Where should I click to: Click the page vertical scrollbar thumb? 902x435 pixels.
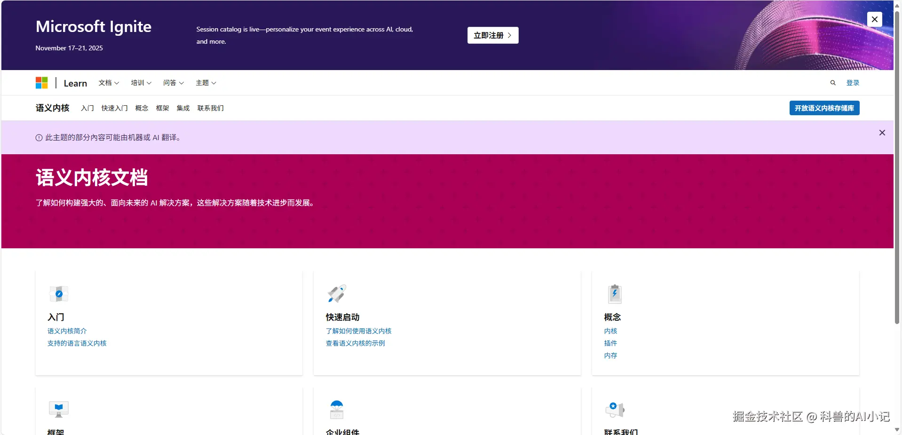pyautogui.click(x=897, y=167)
